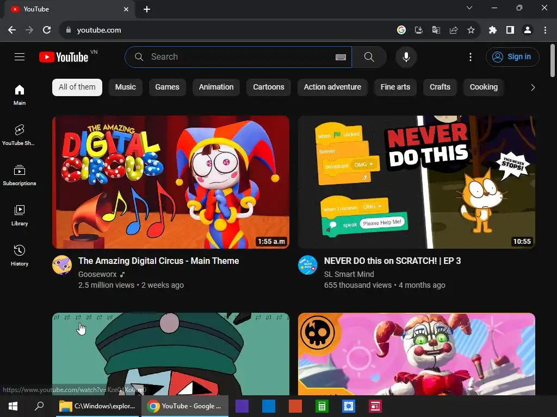This screenshot has width=557, height=417.
Task: Open the Gooseworx channel name
Action: (97, 274)
